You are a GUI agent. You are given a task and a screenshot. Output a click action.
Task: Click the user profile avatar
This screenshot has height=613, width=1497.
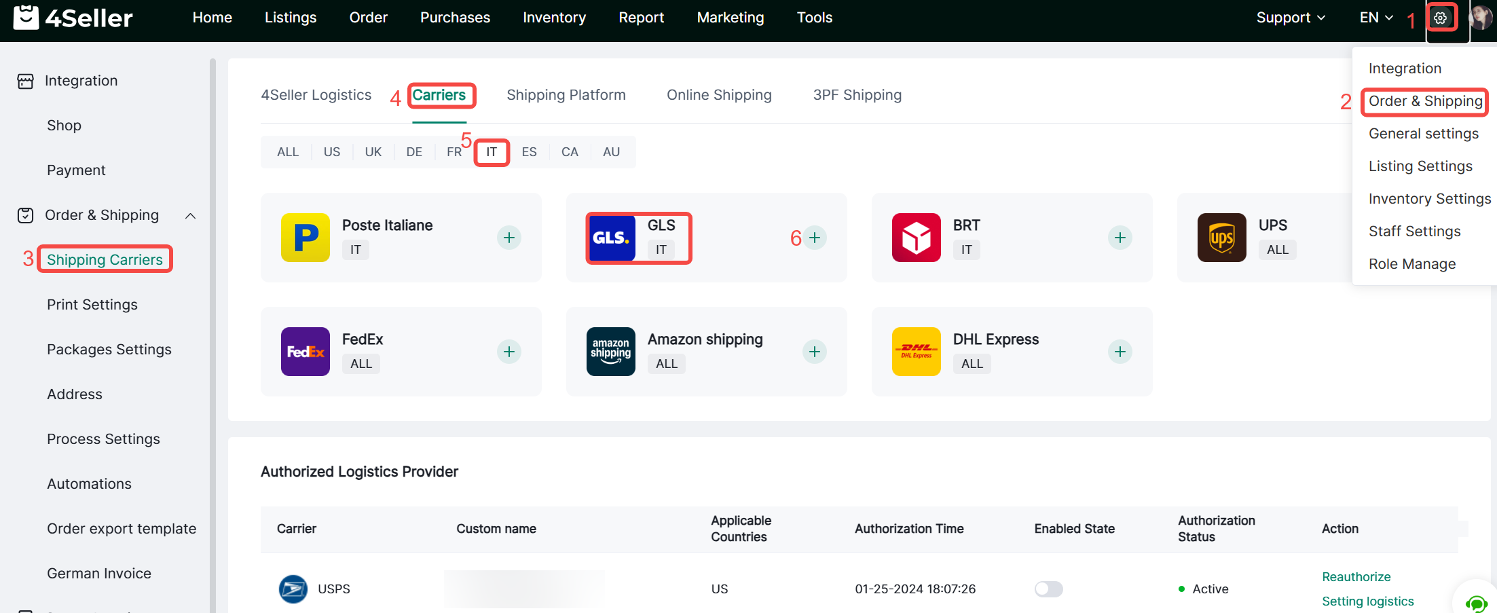point(1481,18)
